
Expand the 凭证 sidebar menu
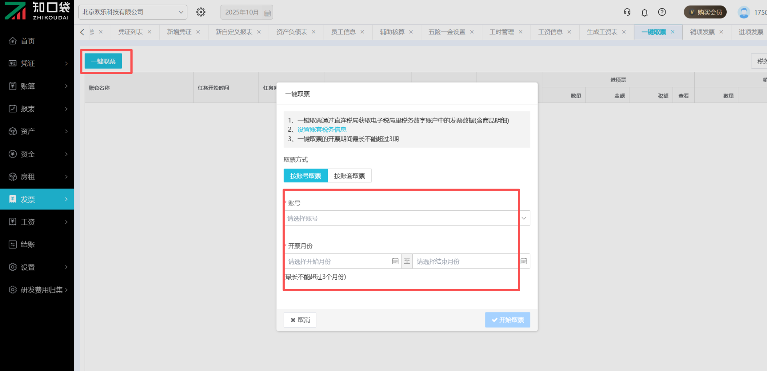click(x=37, y=63)
